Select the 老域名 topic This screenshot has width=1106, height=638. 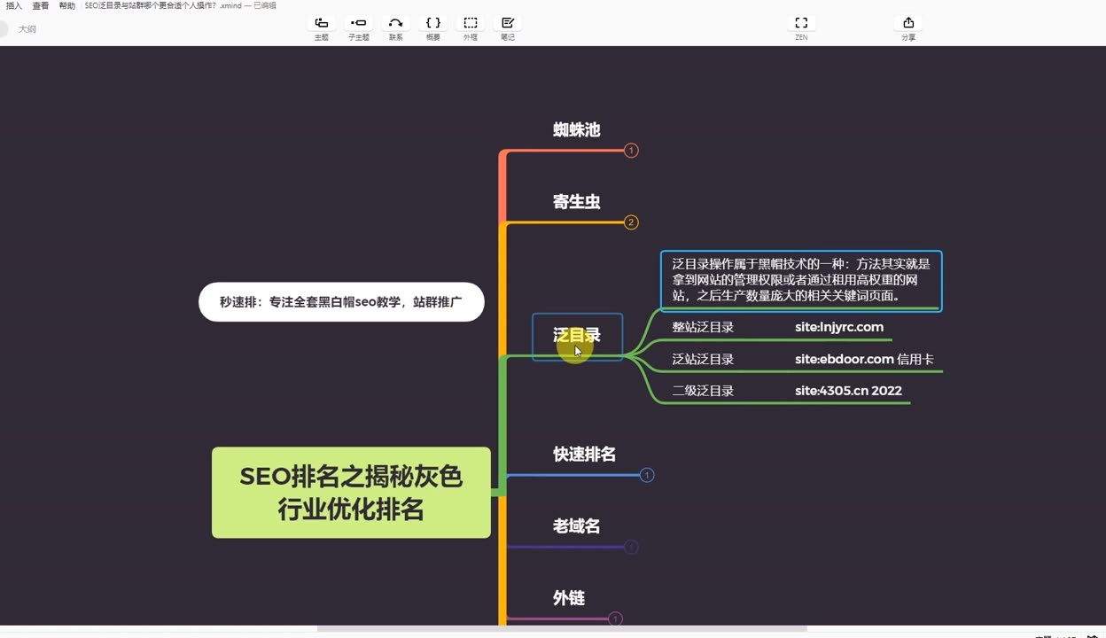(x=577, y=526)
